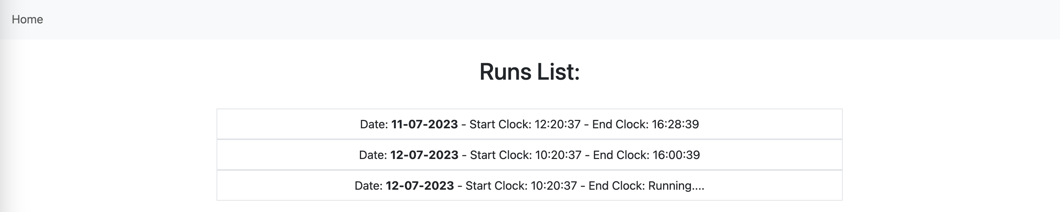Click Start Clock 12:20:37 text
Image resolution: width=1060 pixels, height=212 pixels.
tap(525, 124)
